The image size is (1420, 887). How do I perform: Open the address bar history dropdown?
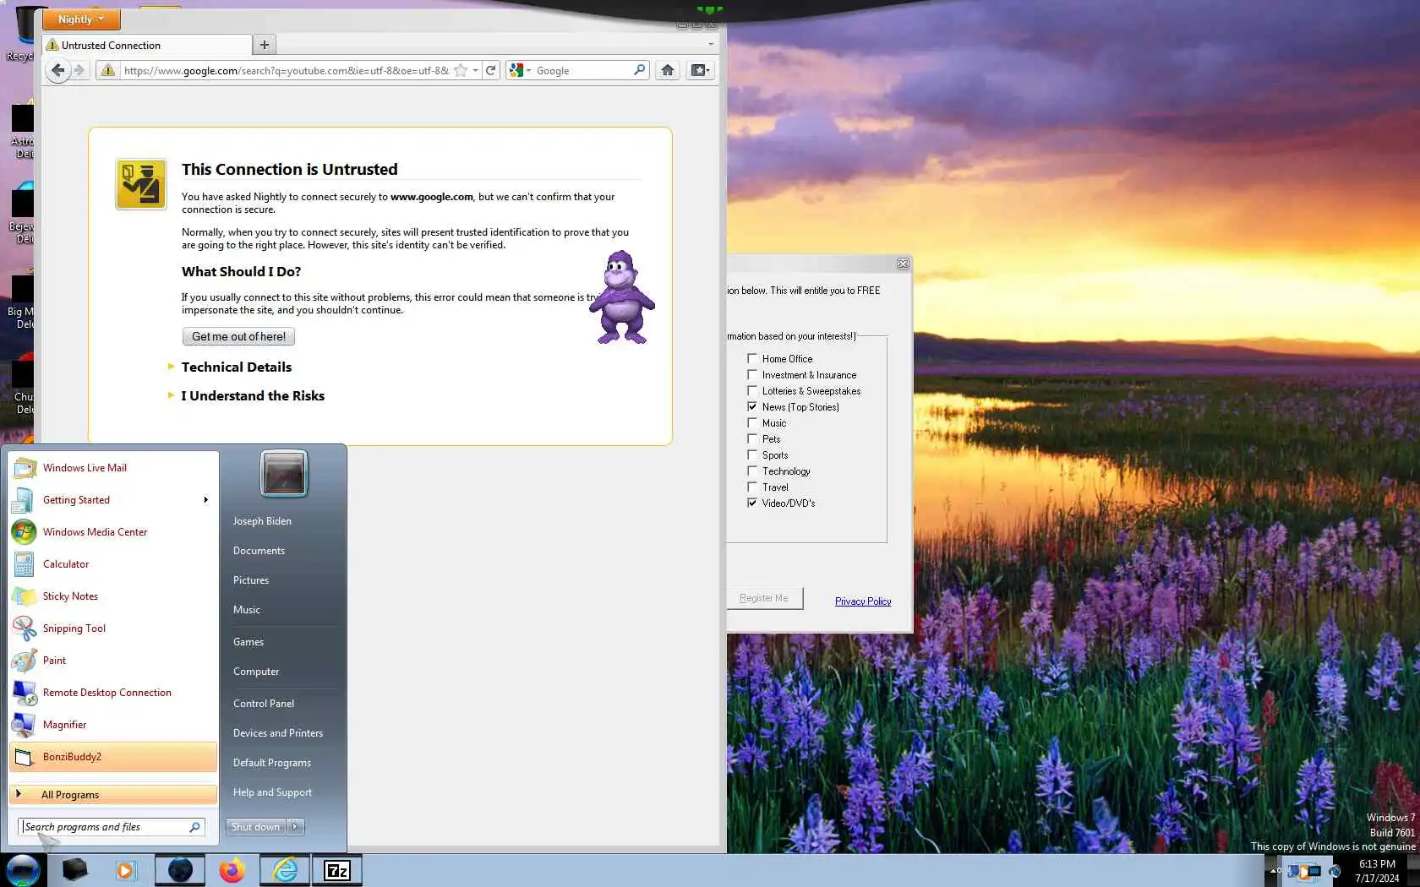pos(475,70)
